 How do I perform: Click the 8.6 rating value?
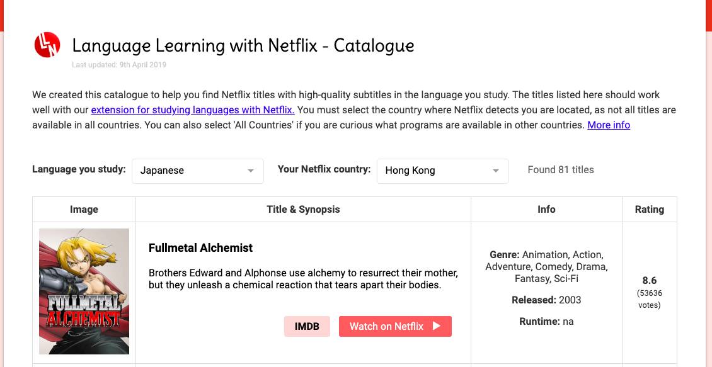[x=650, y=281]
